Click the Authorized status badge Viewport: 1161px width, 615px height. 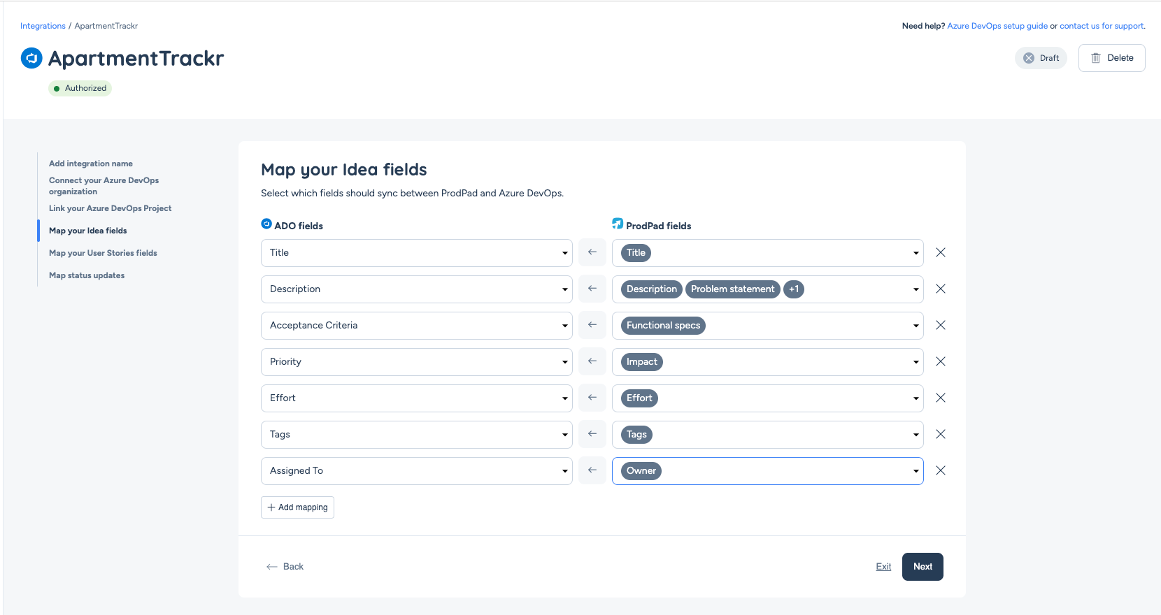[x=80, y=88]
